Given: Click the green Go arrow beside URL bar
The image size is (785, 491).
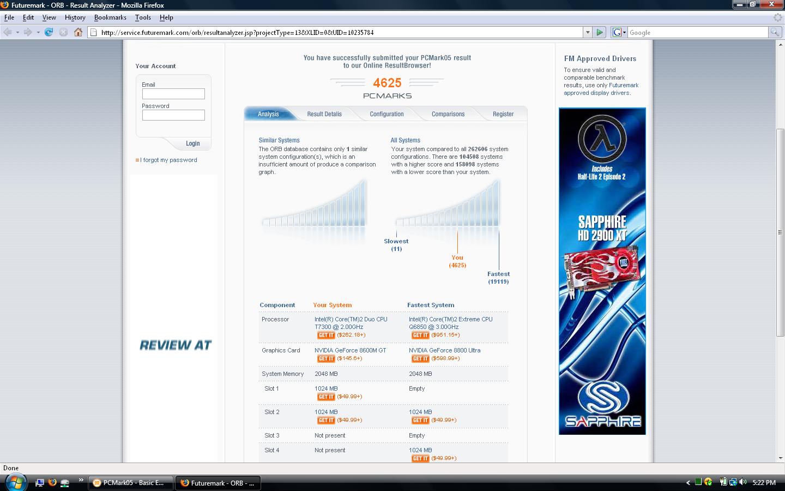Looking at the screenshot, I should point(600,32).
